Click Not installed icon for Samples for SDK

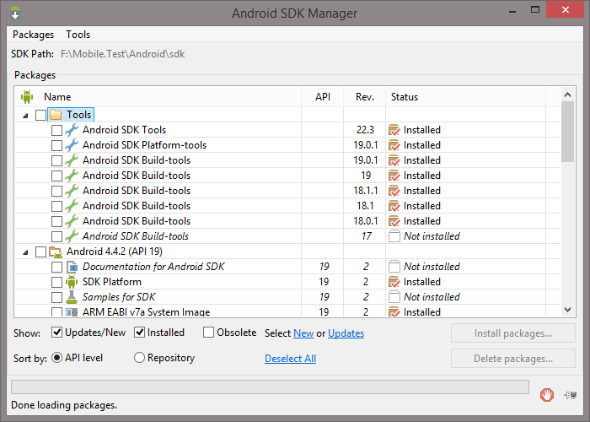pyautogui.click(x=394, y=297)
